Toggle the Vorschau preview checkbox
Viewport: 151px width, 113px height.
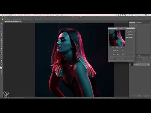point(127,37)
